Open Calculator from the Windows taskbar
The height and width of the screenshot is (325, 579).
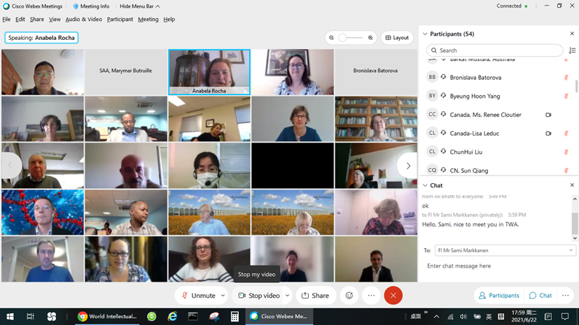pyautogui.click(x=235, y=317)
